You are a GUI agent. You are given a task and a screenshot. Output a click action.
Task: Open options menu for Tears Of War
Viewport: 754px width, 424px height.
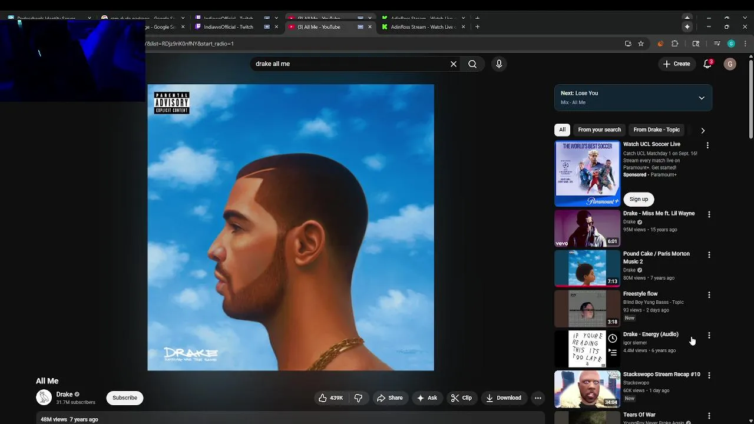(709, 415)
